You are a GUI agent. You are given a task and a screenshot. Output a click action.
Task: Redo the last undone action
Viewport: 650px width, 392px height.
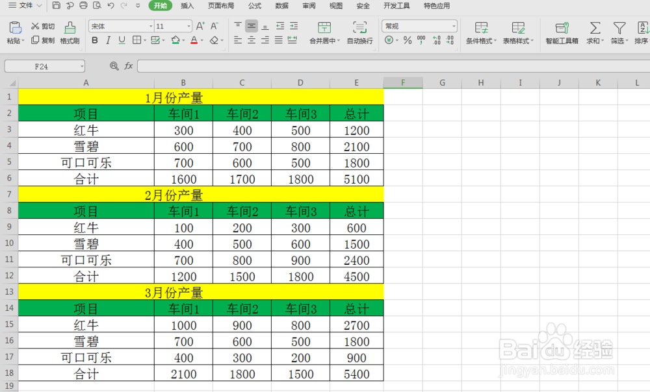tap(124, 5)
